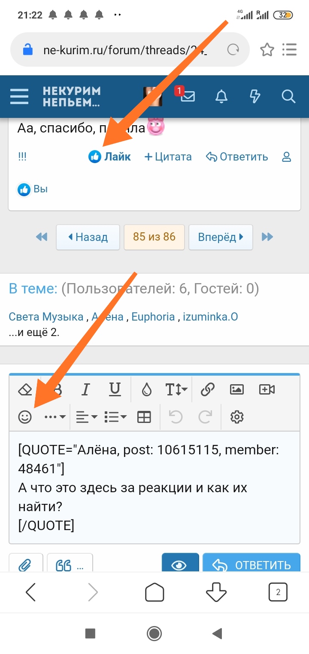Open the messages inbox envelope icon

[x=188, y=96]
